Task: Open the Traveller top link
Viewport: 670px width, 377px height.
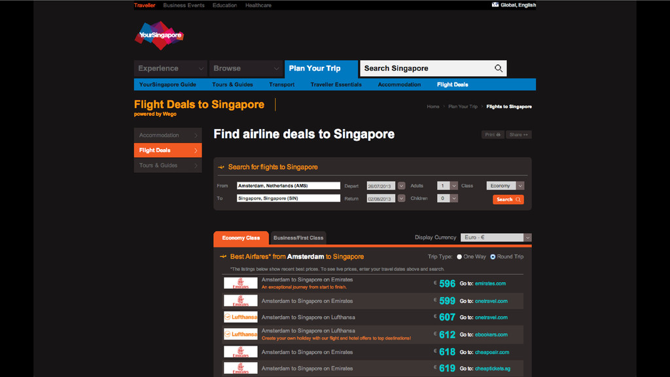Action: point(145,5)
